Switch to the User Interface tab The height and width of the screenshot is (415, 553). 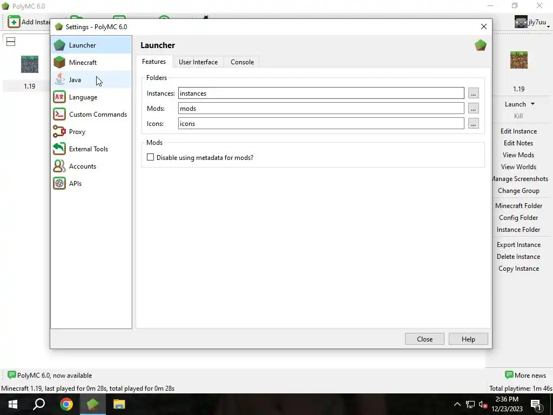198,62
